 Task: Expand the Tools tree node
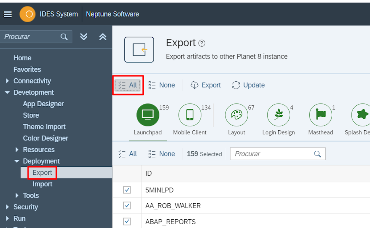[x=17, y=195]
